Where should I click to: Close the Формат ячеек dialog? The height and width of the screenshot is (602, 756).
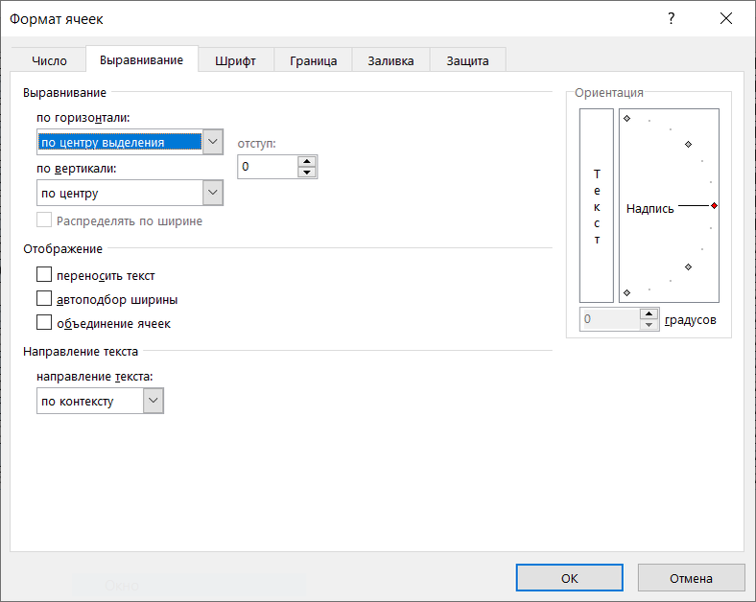coord(726,19)
